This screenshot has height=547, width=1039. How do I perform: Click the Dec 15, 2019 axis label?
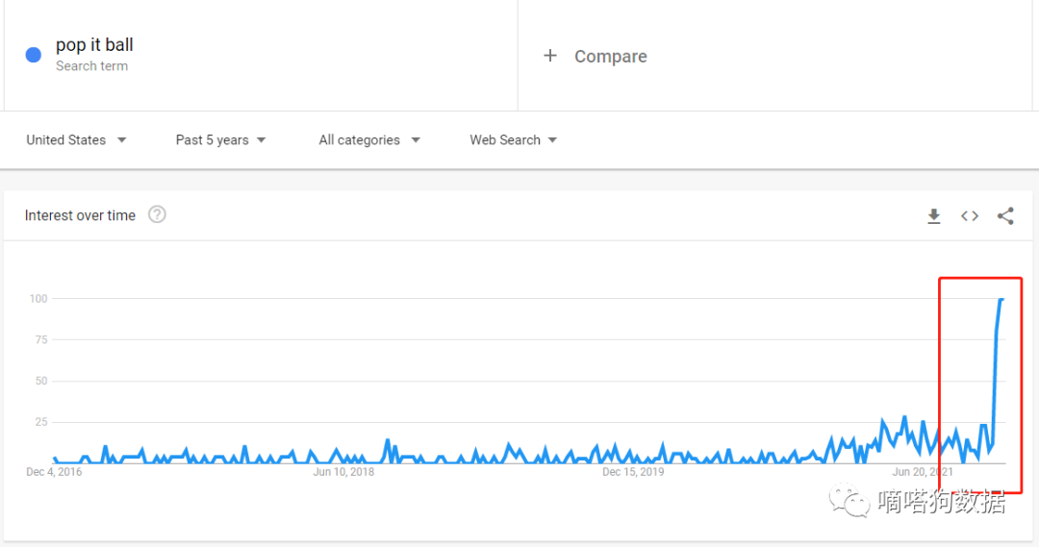pos(633,472)
